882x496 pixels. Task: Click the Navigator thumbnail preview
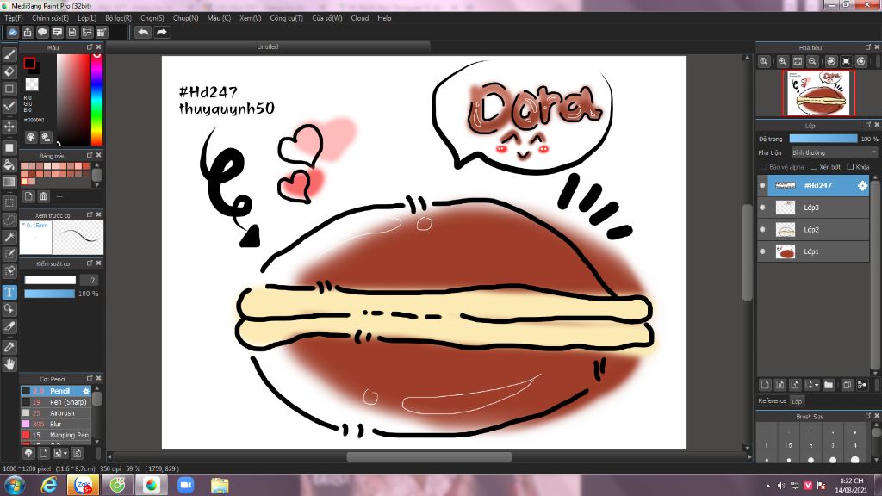pyautogui.click(x=818, y=93)
